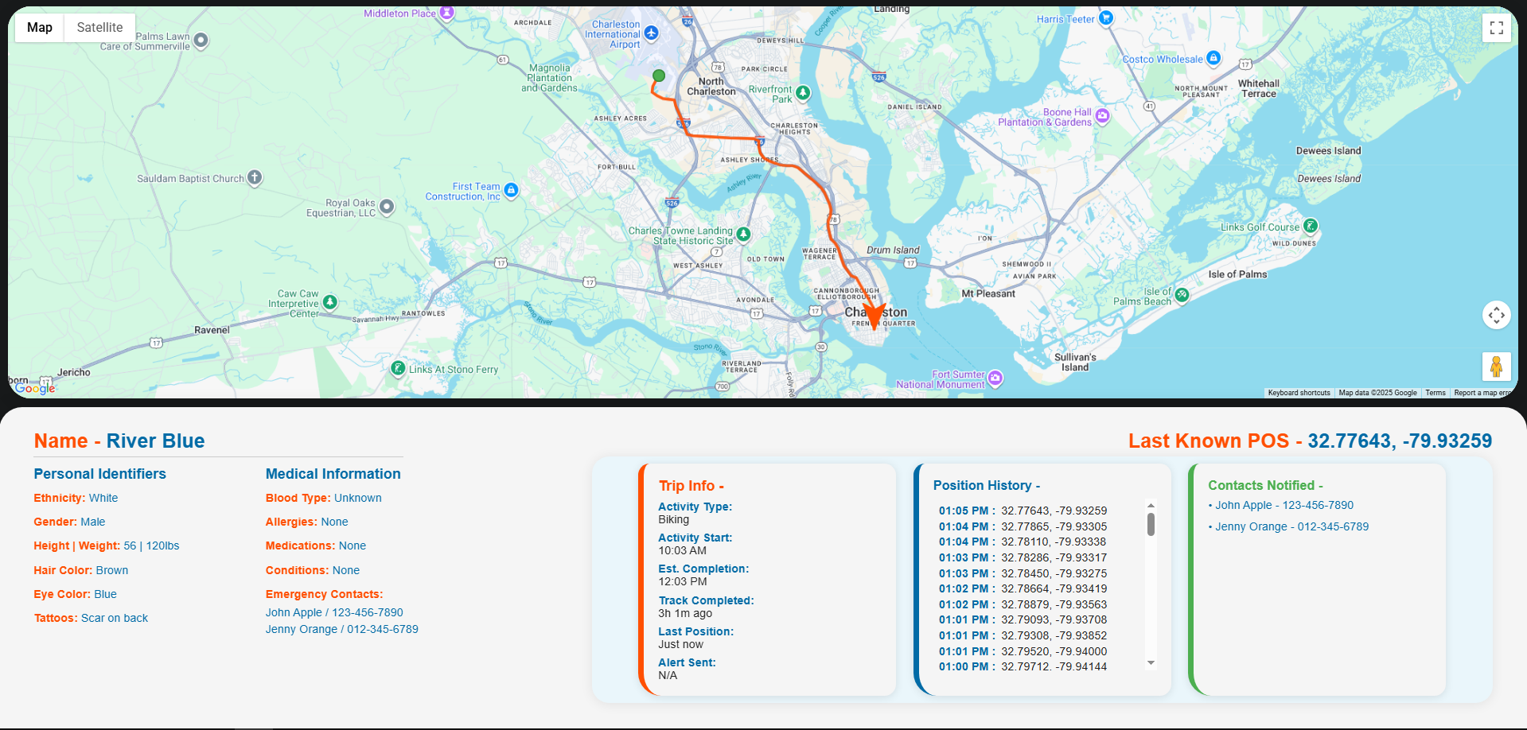Click Position History scroll up arrow

coord(1151,505)
